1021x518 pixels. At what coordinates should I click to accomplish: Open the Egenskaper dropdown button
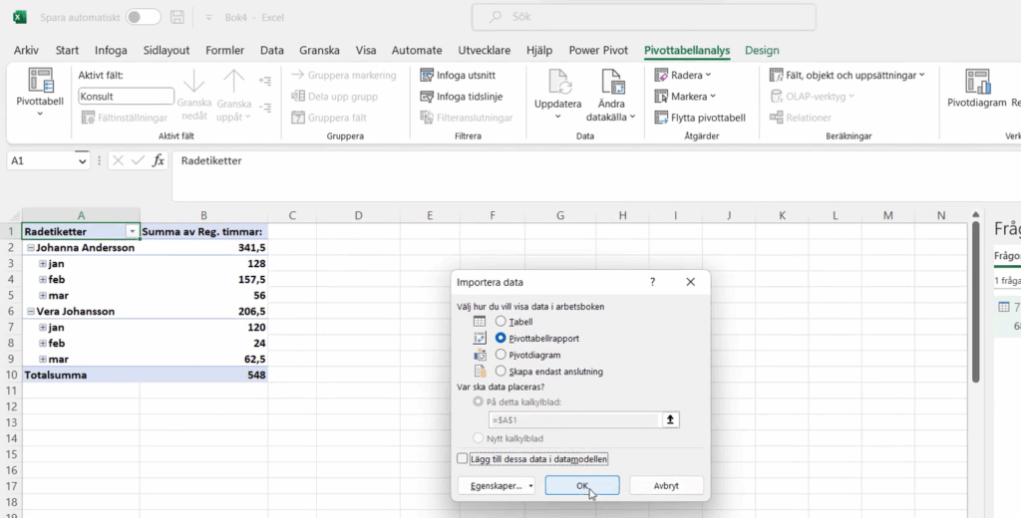click(x=497, y=486)
